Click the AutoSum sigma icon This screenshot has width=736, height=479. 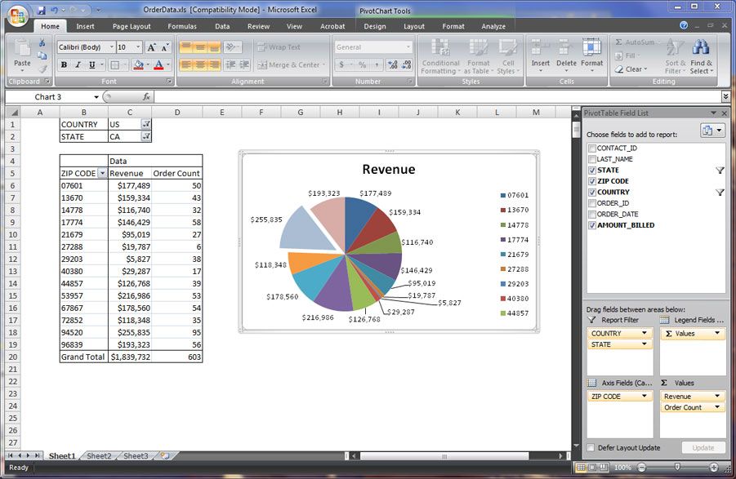(619, 42)
